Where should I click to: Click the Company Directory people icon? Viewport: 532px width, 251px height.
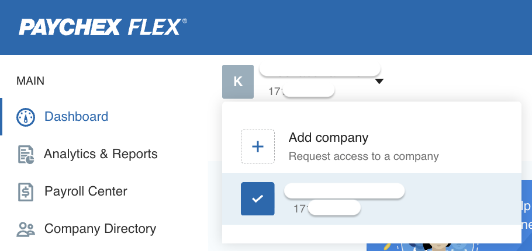26,229
